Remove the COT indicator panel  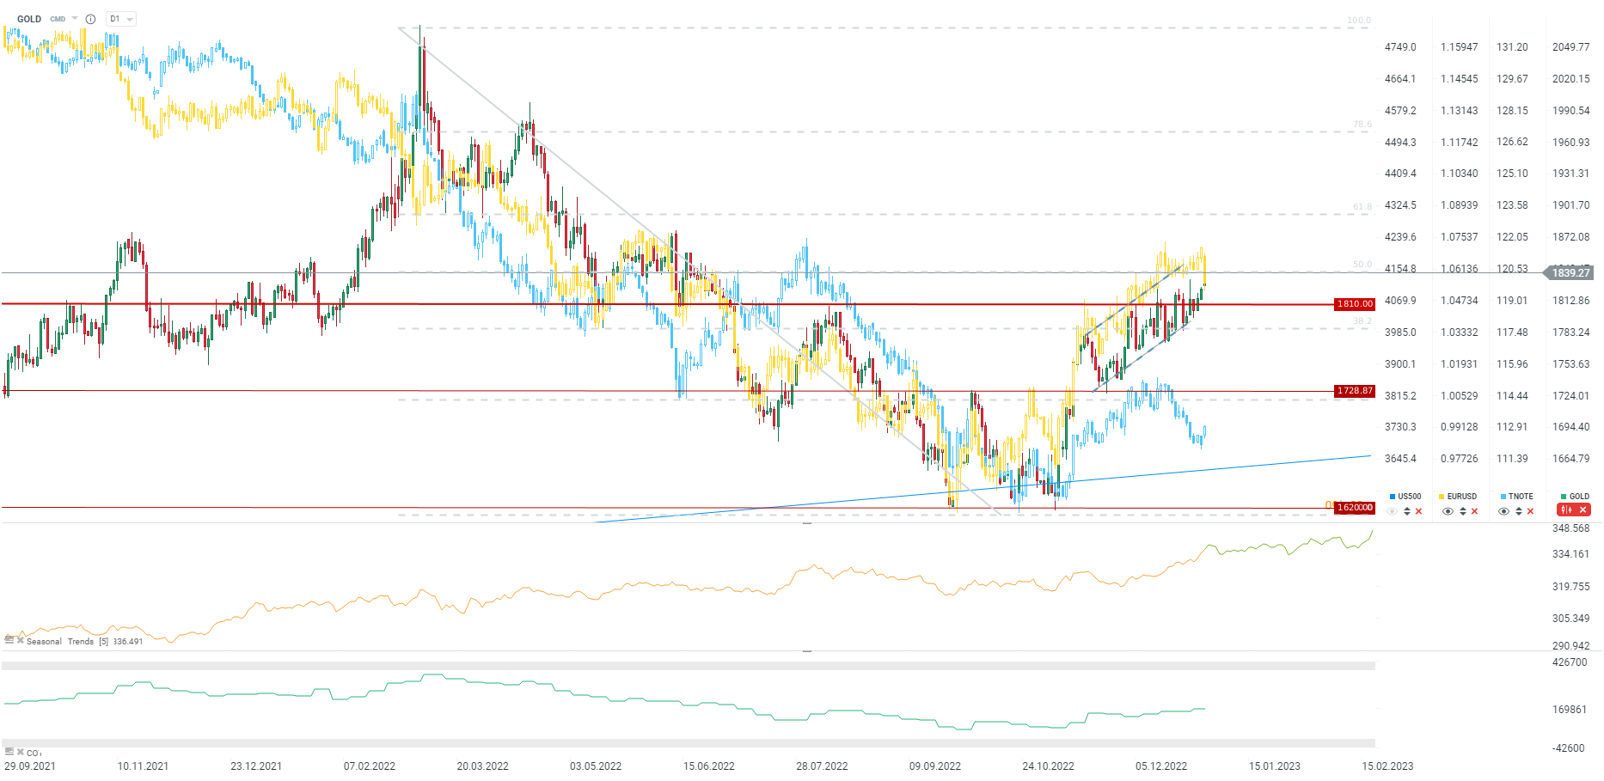[x=21, y=752]
